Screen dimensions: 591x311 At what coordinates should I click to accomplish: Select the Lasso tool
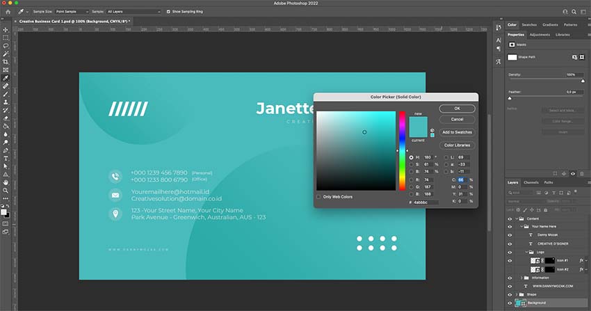pyautogui.click(x=6, y=46)
